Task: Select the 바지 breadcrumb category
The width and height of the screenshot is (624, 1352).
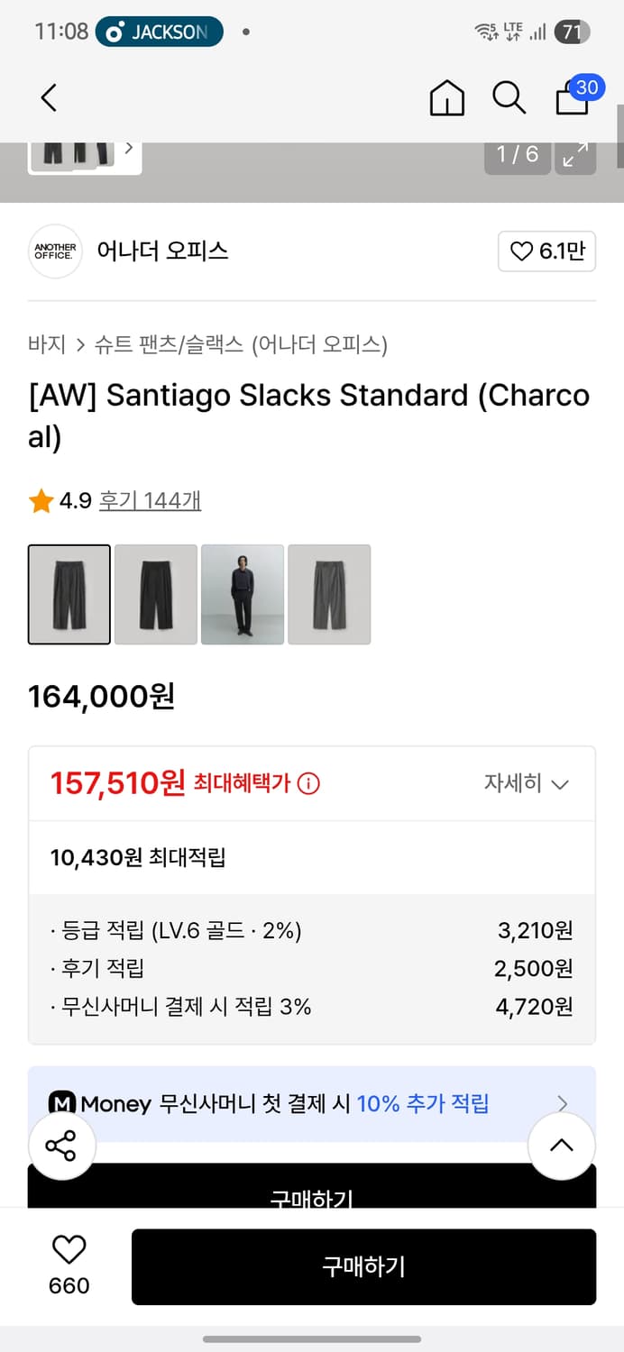Action: coord(47,344)
